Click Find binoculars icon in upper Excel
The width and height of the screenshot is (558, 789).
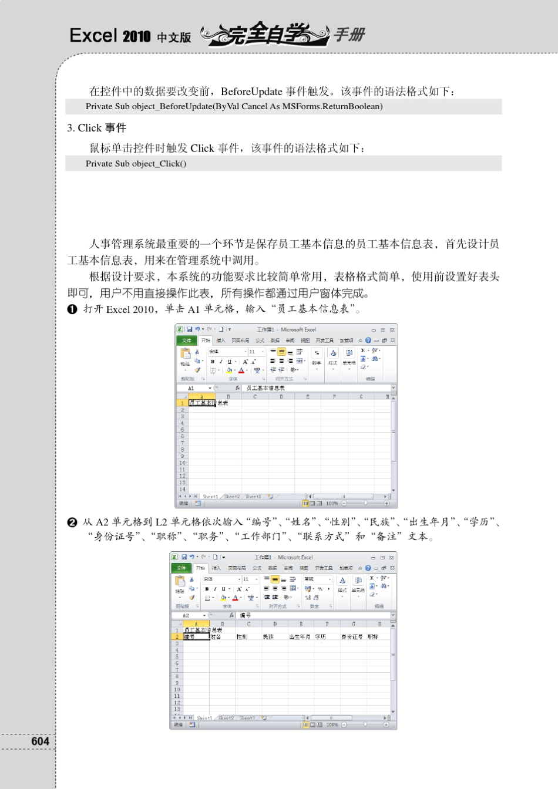point(375,359)
